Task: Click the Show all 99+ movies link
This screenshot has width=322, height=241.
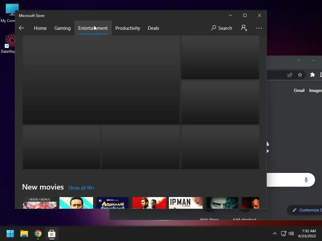Action: [81, 188]
